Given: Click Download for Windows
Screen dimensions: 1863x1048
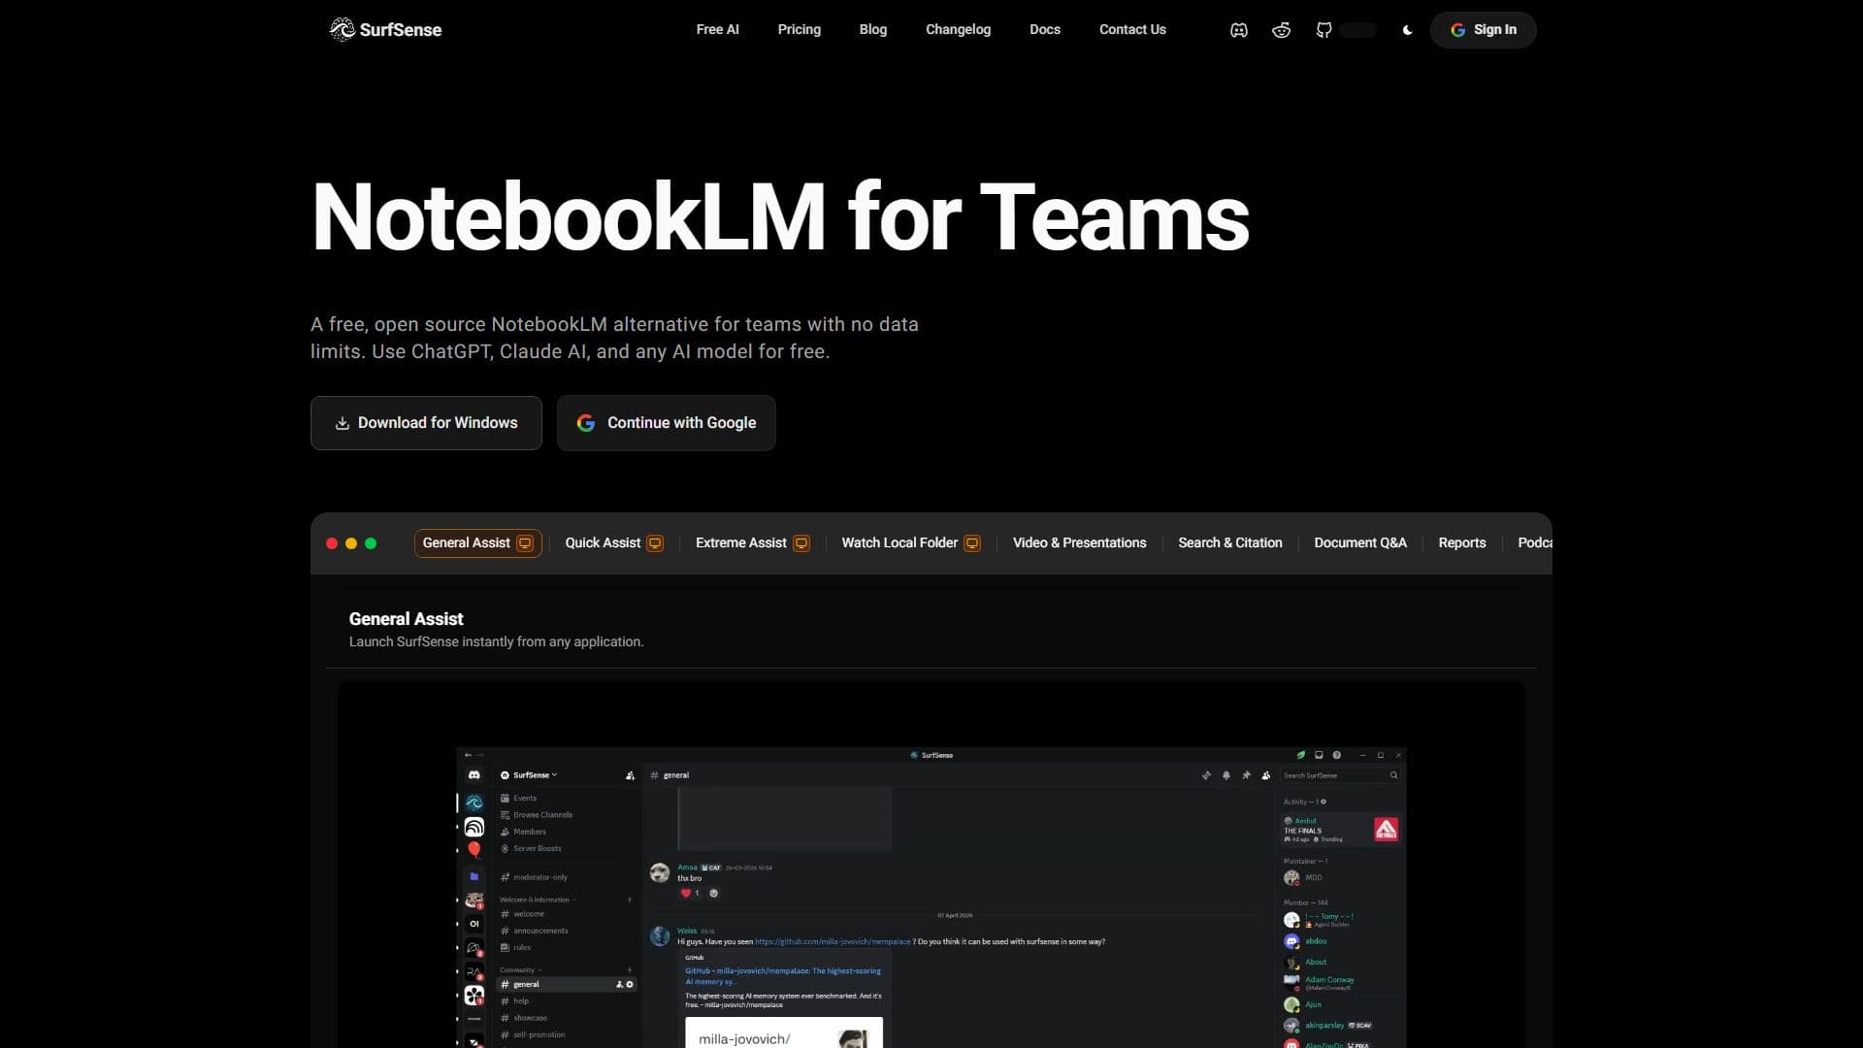Looking at the screenshot, I should (x=426, y=422).
